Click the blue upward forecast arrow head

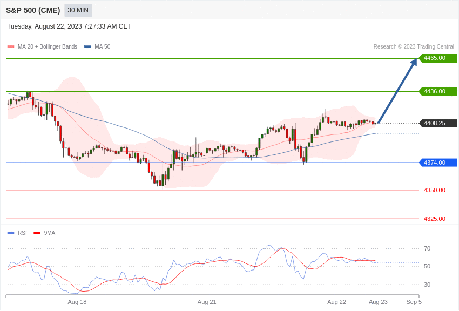pos(414,63)
